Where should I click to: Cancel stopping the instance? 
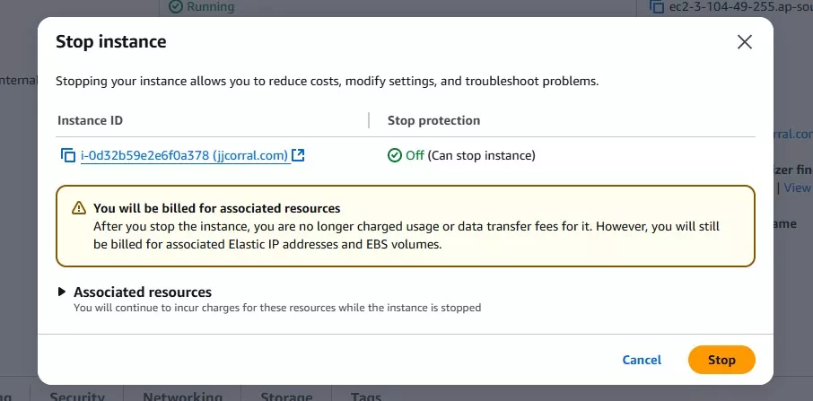tap(642, 360)
